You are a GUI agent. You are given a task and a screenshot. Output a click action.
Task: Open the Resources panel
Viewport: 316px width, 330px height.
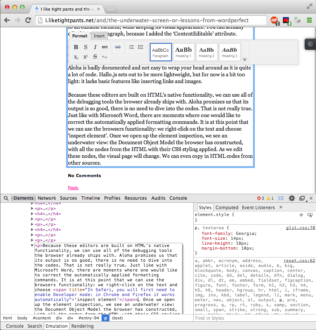pos(136,198)
